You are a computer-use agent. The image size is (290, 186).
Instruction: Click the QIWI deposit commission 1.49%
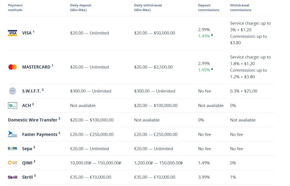tap(204, 163)
